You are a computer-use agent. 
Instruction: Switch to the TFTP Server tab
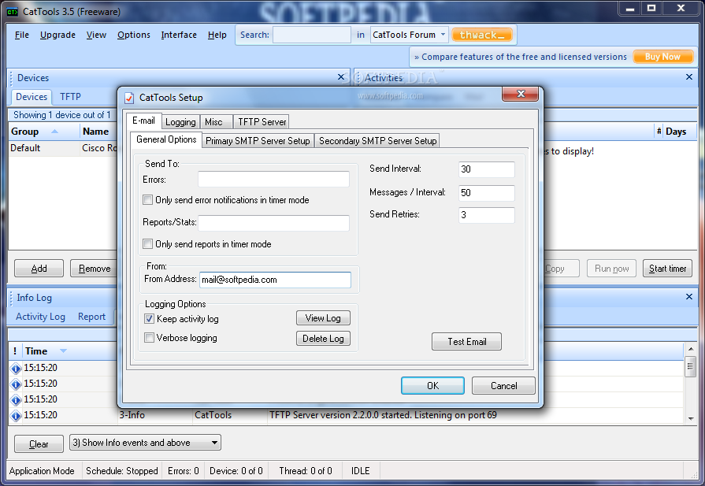[262, 122]
